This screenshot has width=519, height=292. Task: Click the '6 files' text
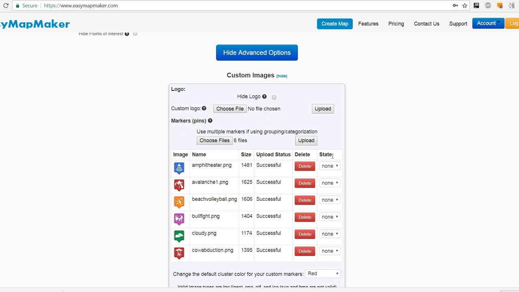(x=240, y=140)
